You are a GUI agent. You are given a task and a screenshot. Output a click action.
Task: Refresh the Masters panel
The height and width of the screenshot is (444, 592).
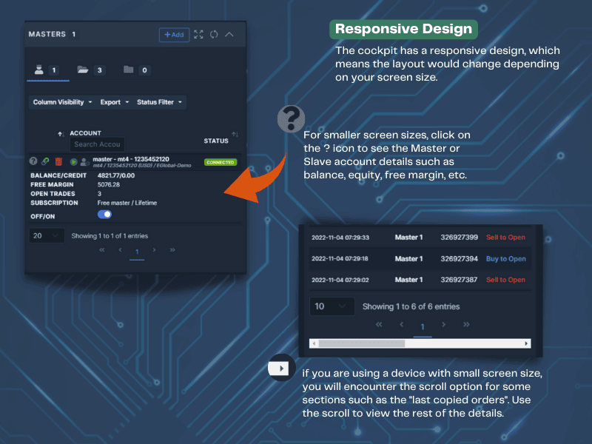pyautogui.click(x=214, y=34)
